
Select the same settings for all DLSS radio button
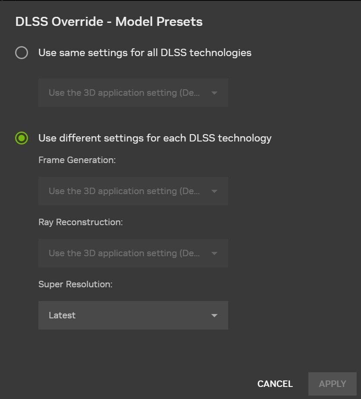click(x=22, y=53)
